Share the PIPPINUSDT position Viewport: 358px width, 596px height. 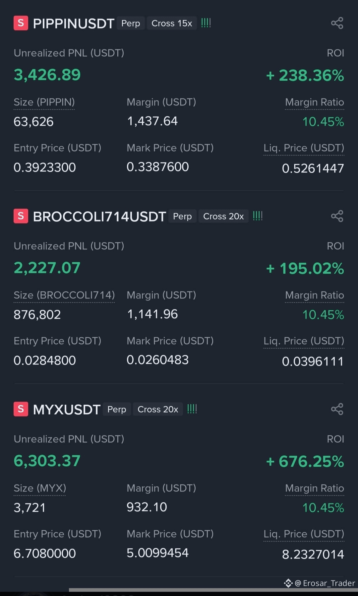coord(337,23)
